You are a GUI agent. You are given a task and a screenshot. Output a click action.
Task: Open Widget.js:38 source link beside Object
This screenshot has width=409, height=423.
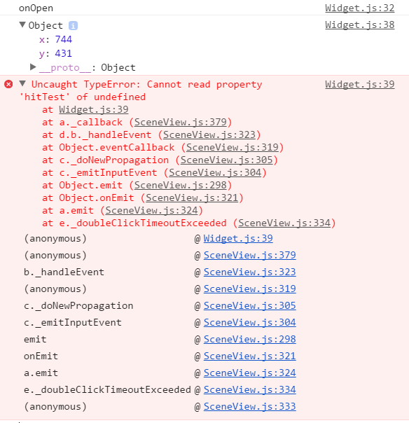coord(360,25)
